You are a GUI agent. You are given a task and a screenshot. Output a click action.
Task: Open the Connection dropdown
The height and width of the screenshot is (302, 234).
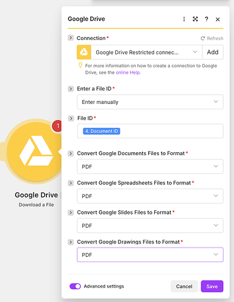point(146,52)
